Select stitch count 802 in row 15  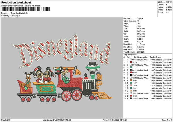pyautogui.click(x=135, y=96)
